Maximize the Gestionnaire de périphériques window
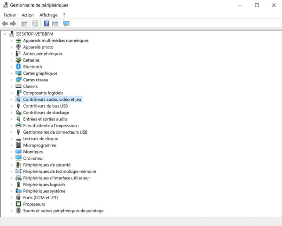The image size is (282, 226). (x=257, y=5)
